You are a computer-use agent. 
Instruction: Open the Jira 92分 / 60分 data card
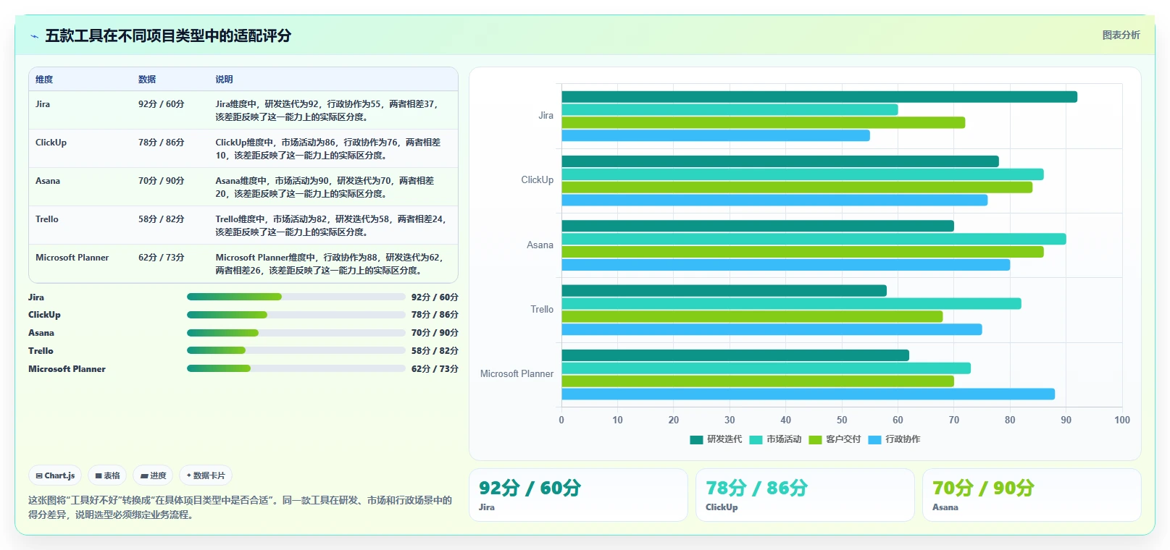[578, 495]
